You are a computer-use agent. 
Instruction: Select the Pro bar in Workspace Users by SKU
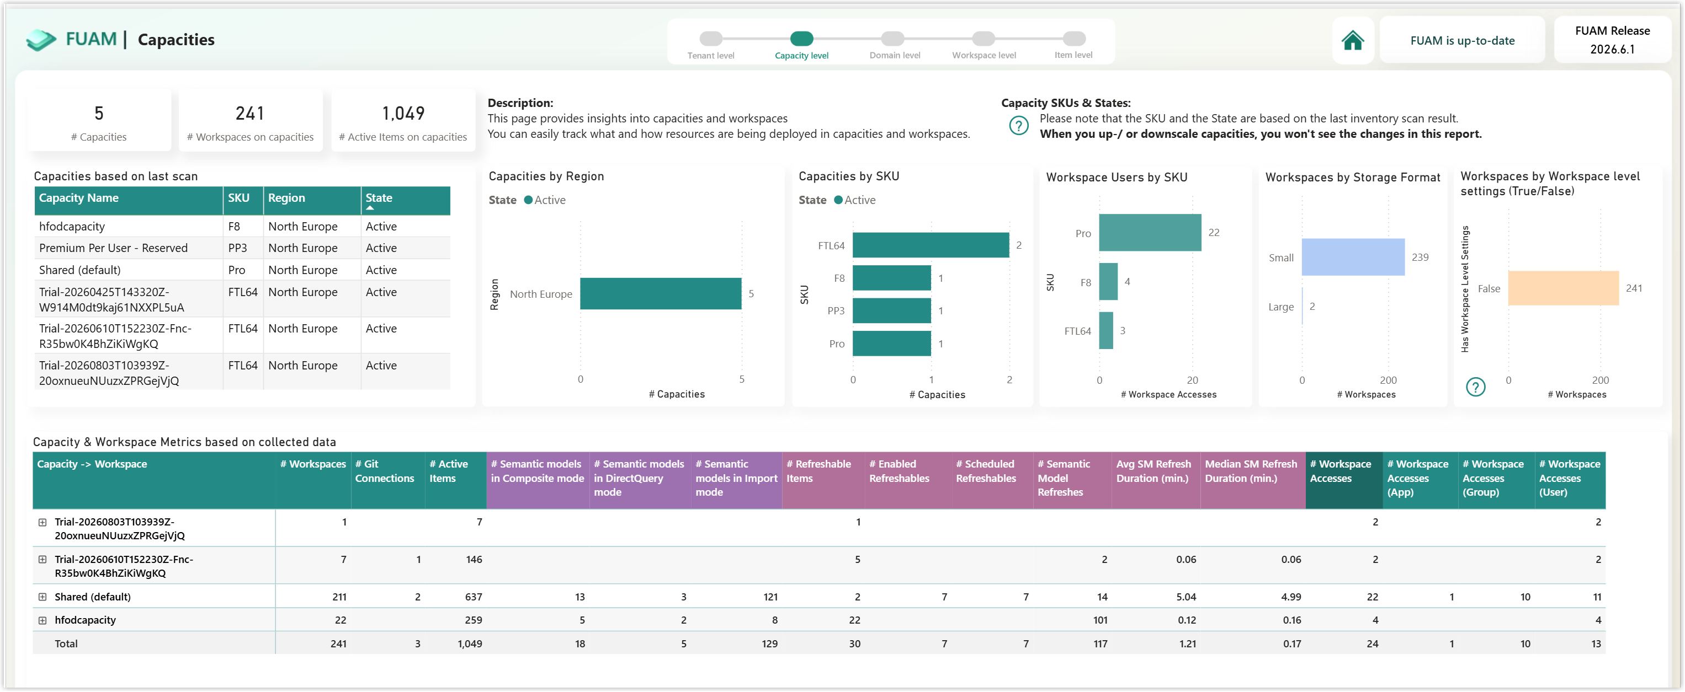click(x=1150, y=233)
